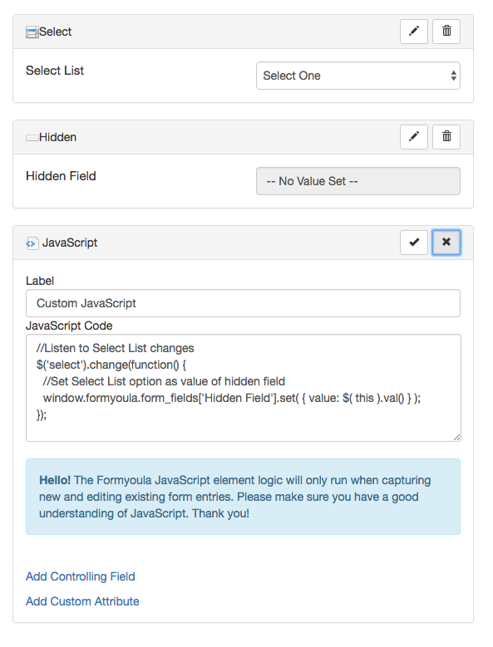Click the JavaScript element code icon
Image resolution: width=493 pixels, height=647 pixels.
[32, 243]
